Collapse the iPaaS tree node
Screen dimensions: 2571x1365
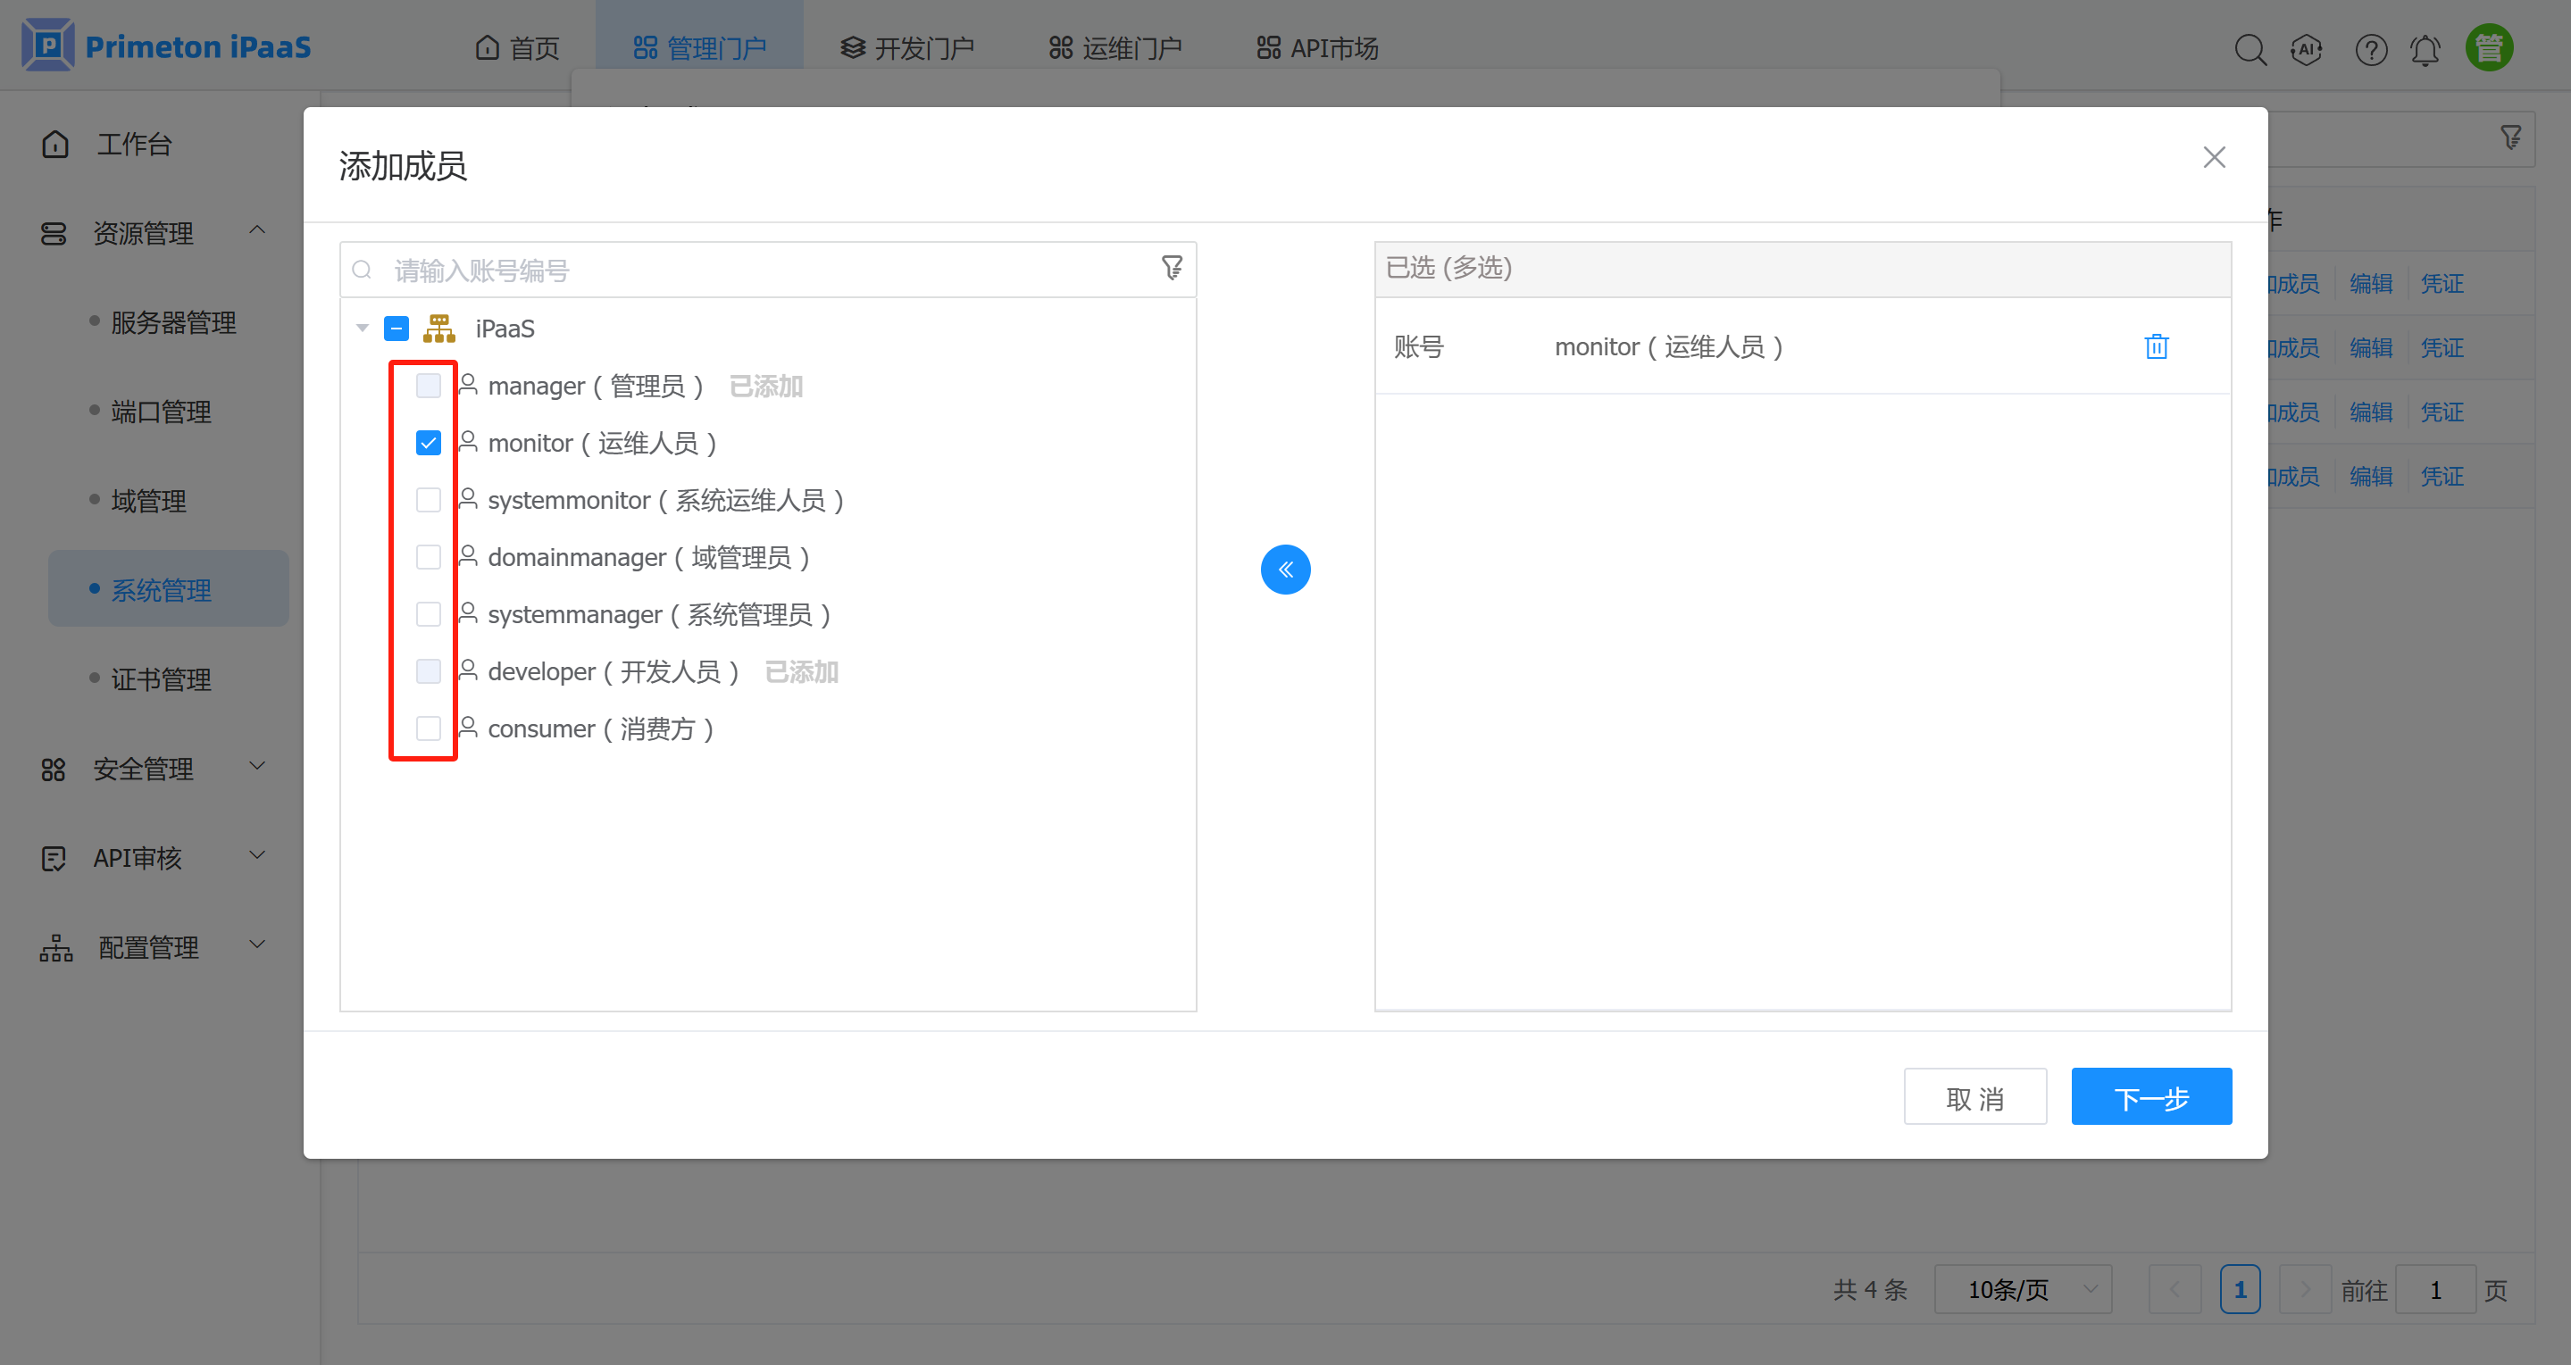(x=363, y=328)
